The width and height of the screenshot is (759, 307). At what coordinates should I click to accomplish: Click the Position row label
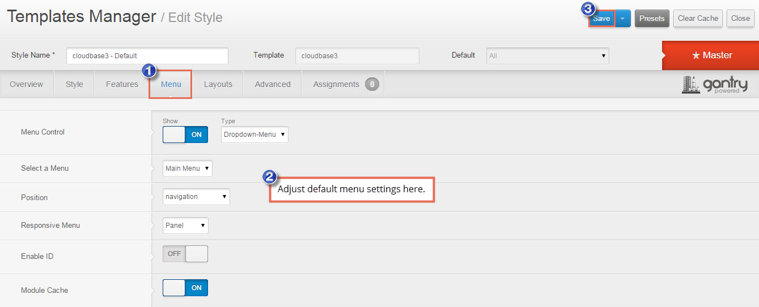tap(35, 197)
